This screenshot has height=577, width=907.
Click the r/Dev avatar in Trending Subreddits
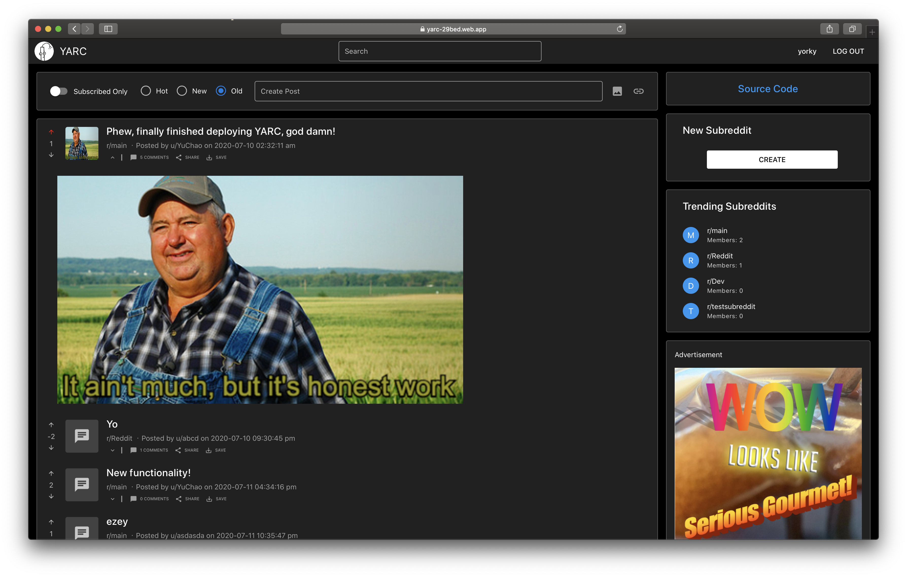coord(691,286)
